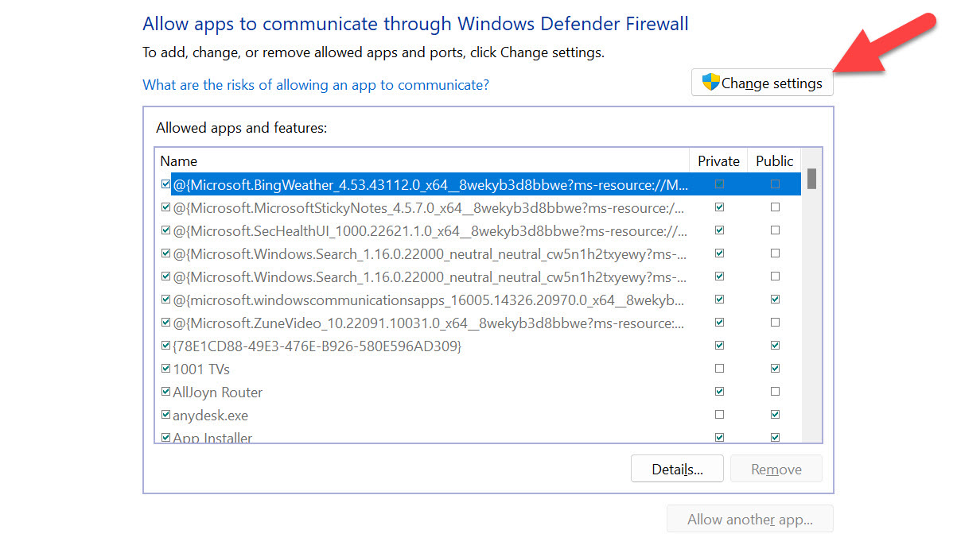Image resolution: width=957 pixels, height=553 pixels.
Task: Toggle the Public checkbox for AllJoyn Router
Action: tap(775, 392)
